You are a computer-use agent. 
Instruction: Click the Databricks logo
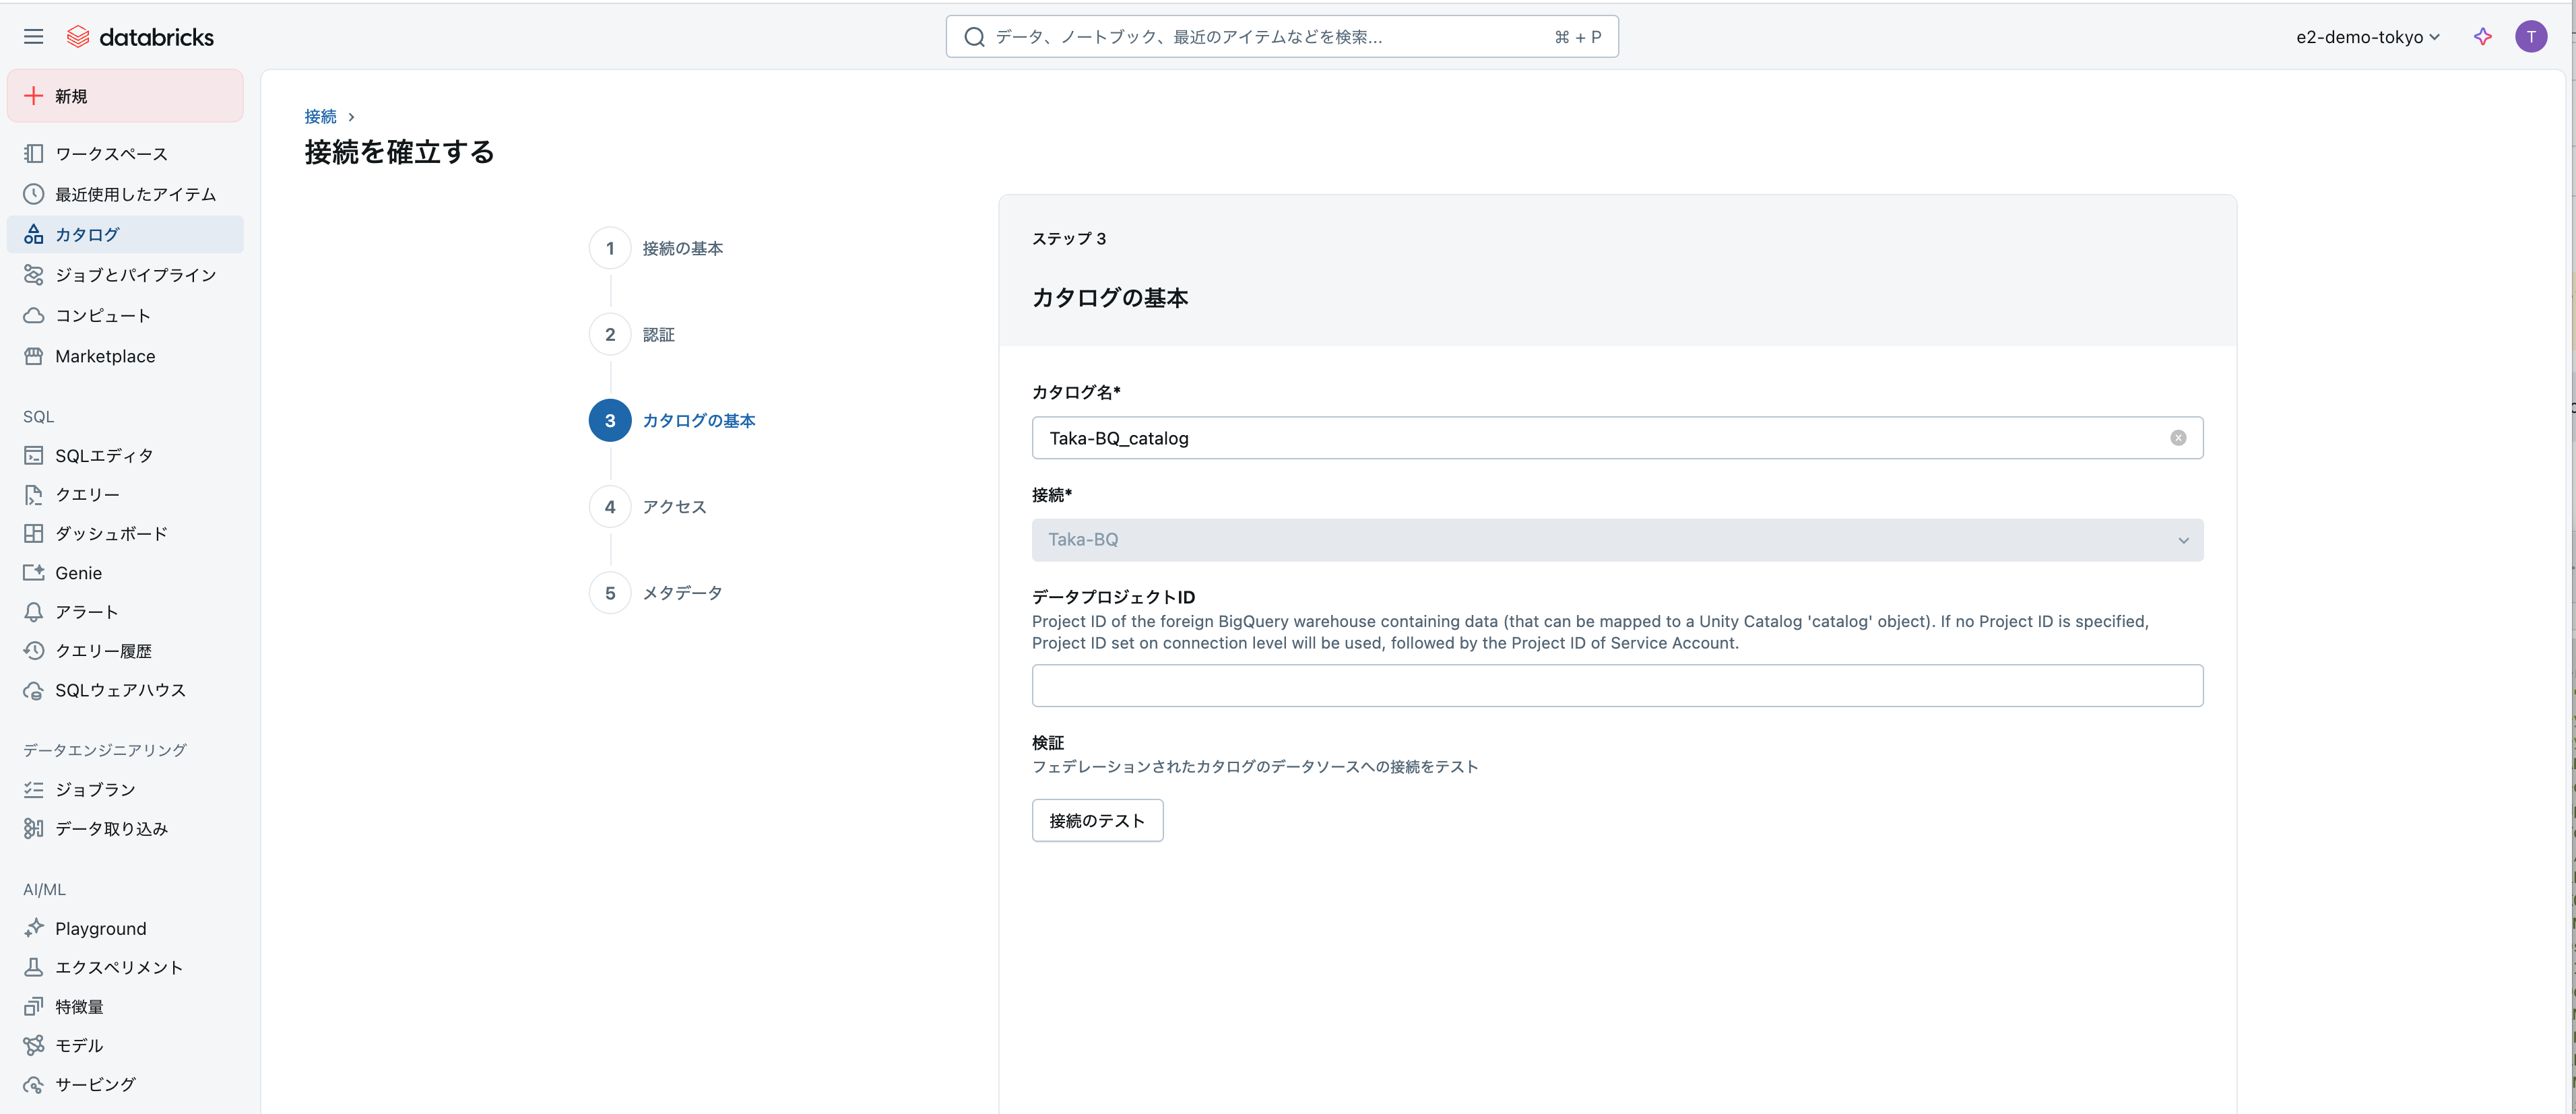coord(140,36)
